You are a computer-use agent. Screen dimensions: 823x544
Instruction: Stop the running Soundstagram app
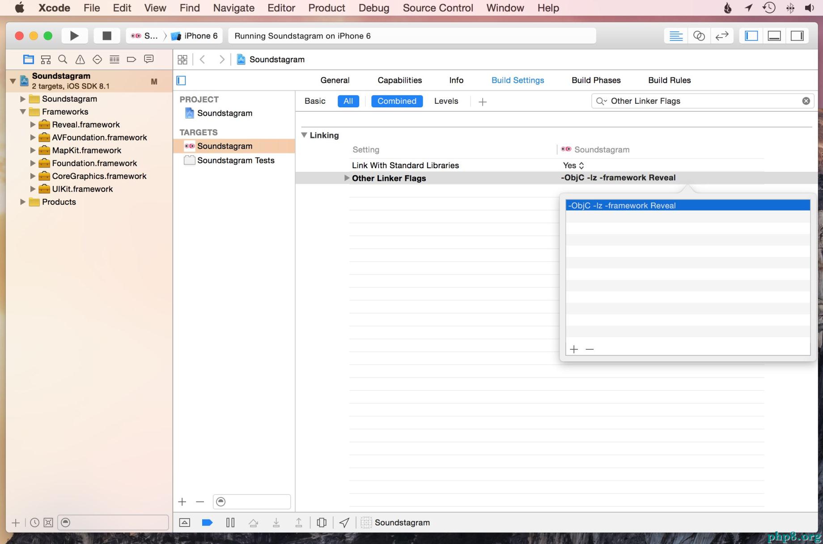point(106,36)
